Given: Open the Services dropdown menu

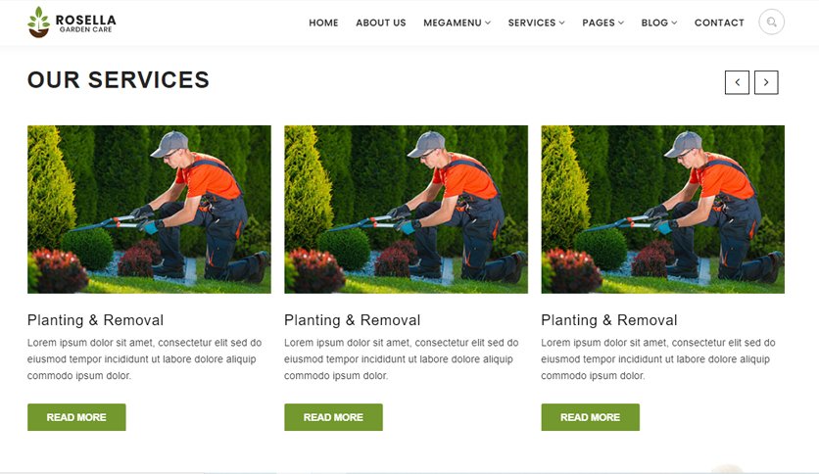Looking at the screenshot, I should [x=537, y=23].
